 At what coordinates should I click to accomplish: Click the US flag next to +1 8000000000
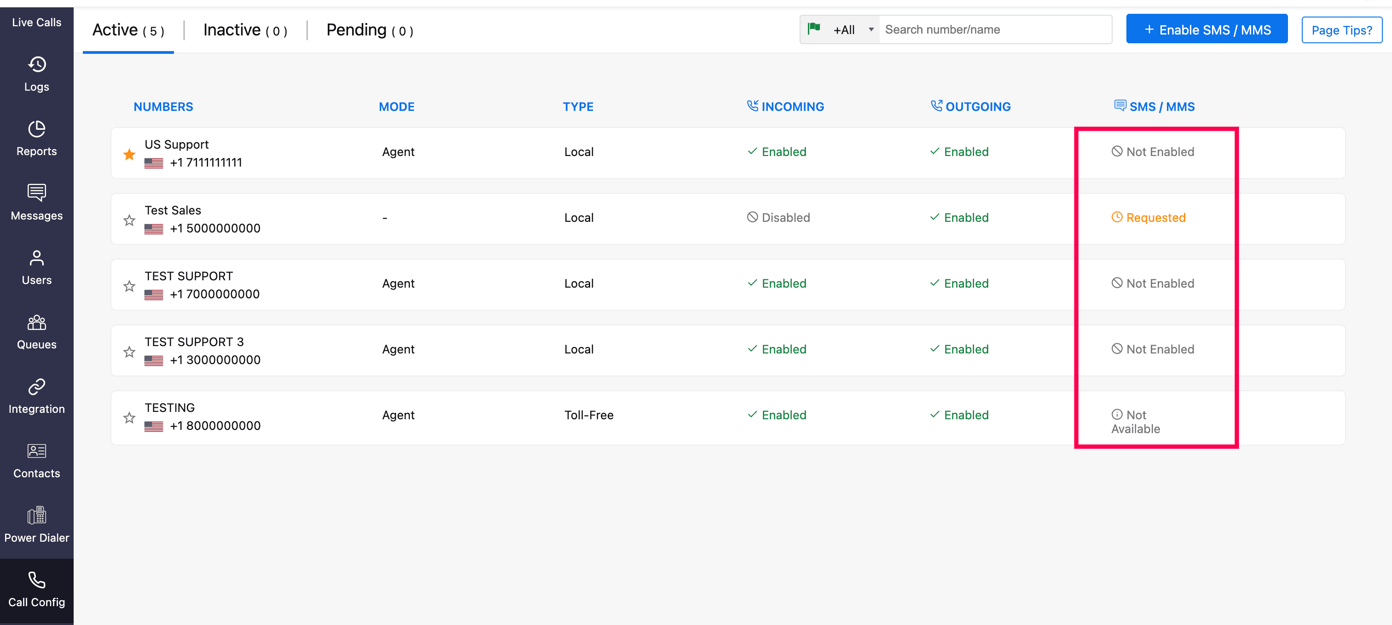pos(153,426)
